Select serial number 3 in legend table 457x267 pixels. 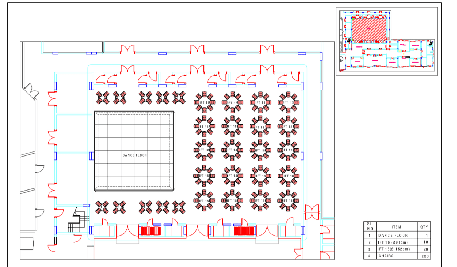coord(370,249)
